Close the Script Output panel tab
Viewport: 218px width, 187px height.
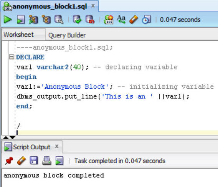[57, 147]
